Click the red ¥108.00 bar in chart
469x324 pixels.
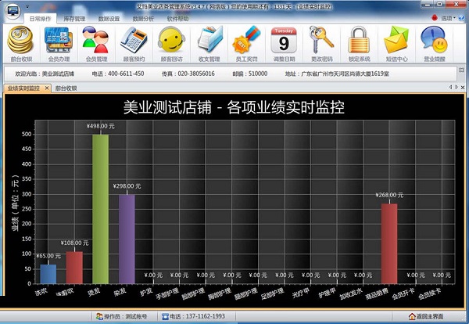[x=74, y=268]
